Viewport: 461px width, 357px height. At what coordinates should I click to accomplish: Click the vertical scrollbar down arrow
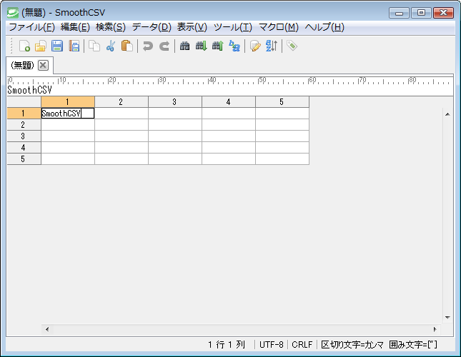coord(447,317)
